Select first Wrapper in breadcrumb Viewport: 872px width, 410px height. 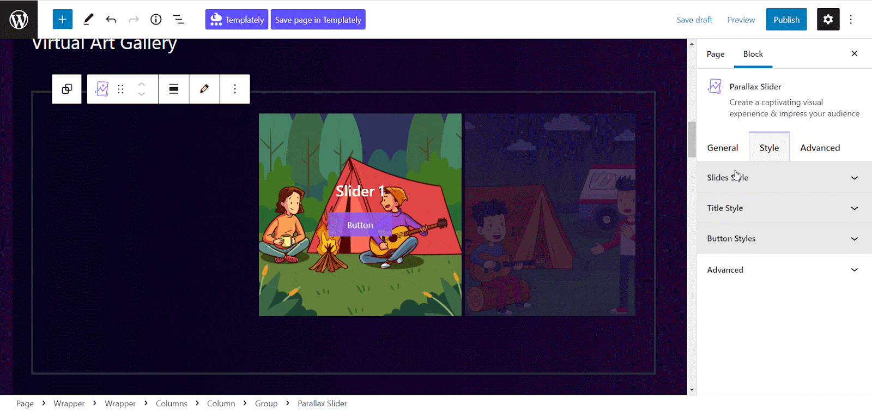[69, 403]
